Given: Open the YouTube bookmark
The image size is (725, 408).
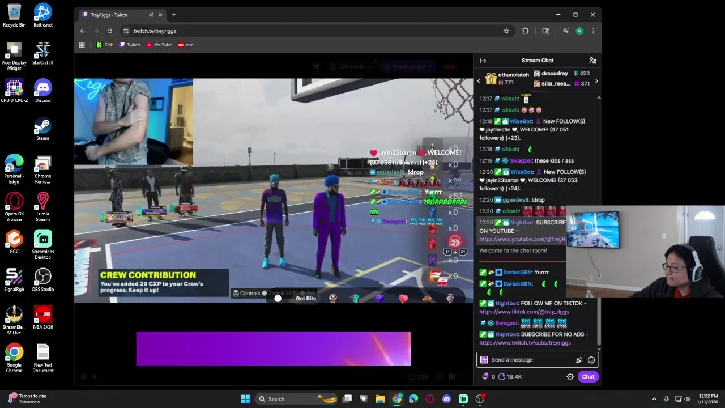Looking at the screenshot, I should point(159,45).
